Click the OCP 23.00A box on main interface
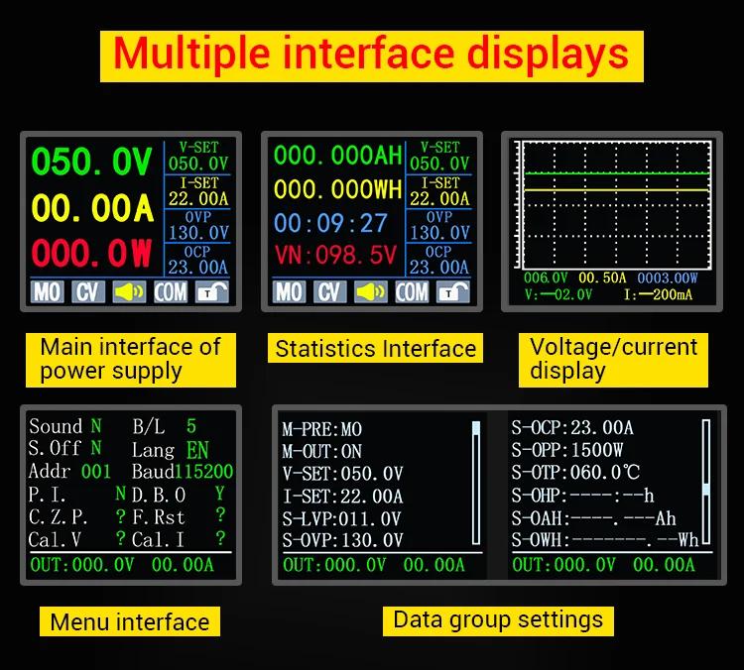Image resolution: width=744 pixels, height=670 pixels. click(x=197, y=261)
